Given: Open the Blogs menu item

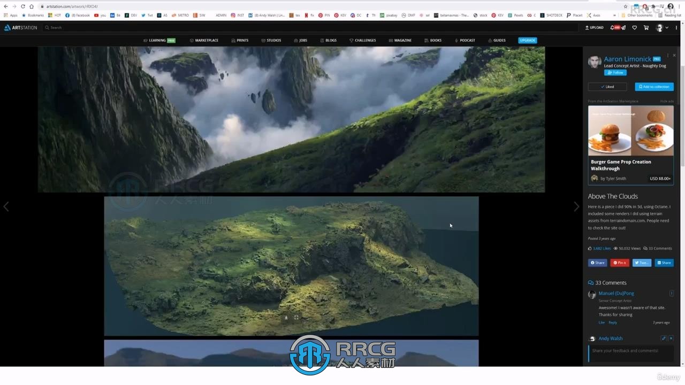Looking at the screenshot, I should 329,40.
